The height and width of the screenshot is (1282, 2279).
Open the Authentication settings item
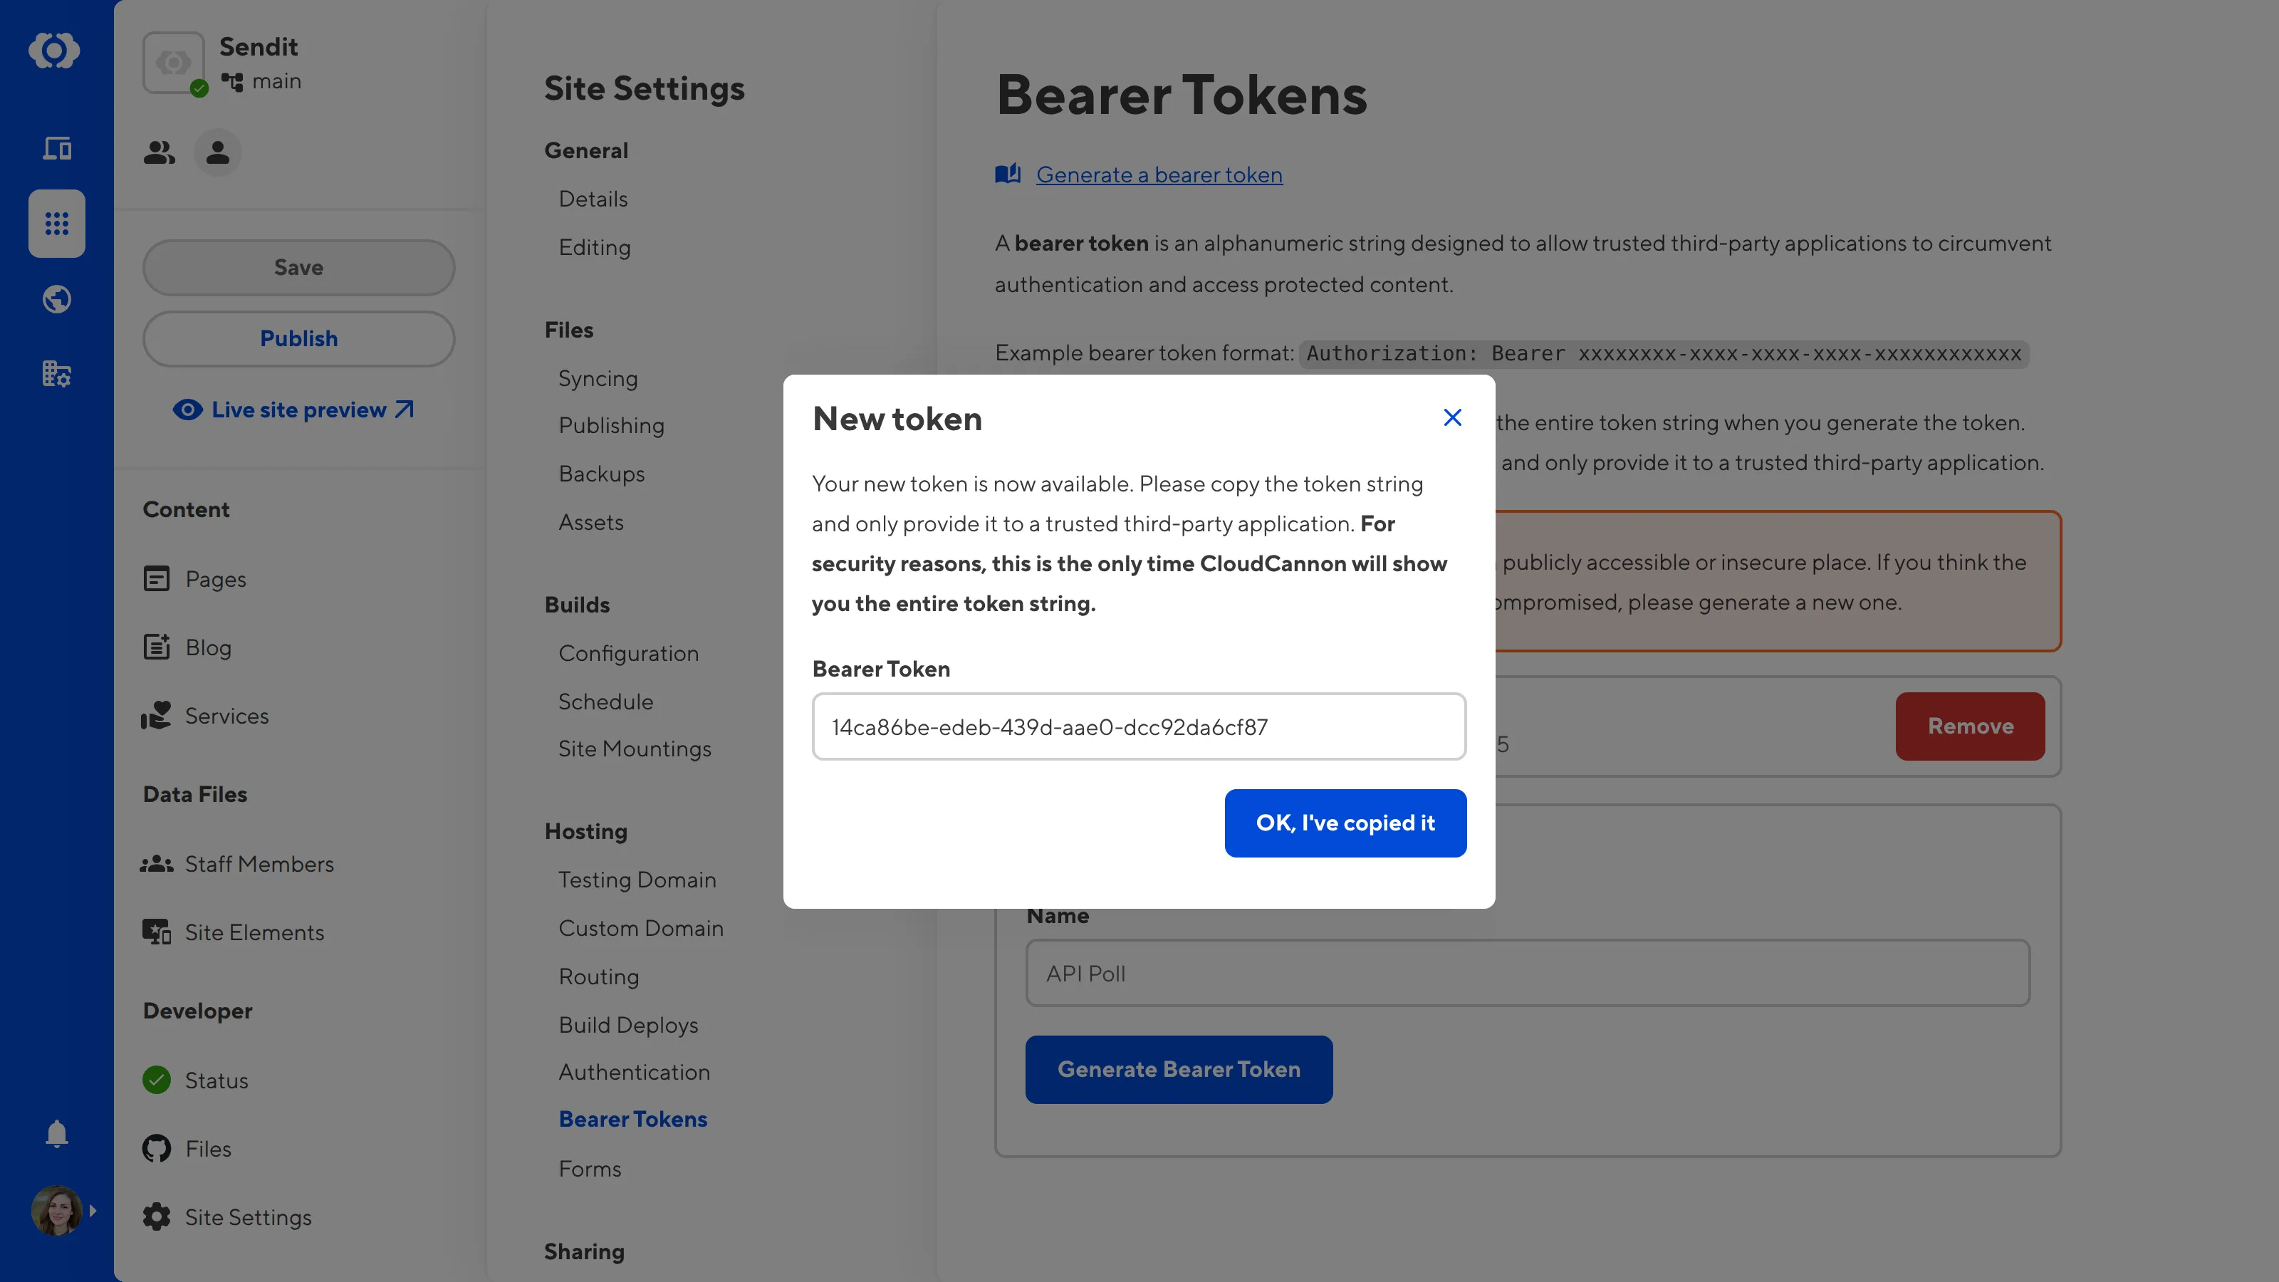(633, 1073)
